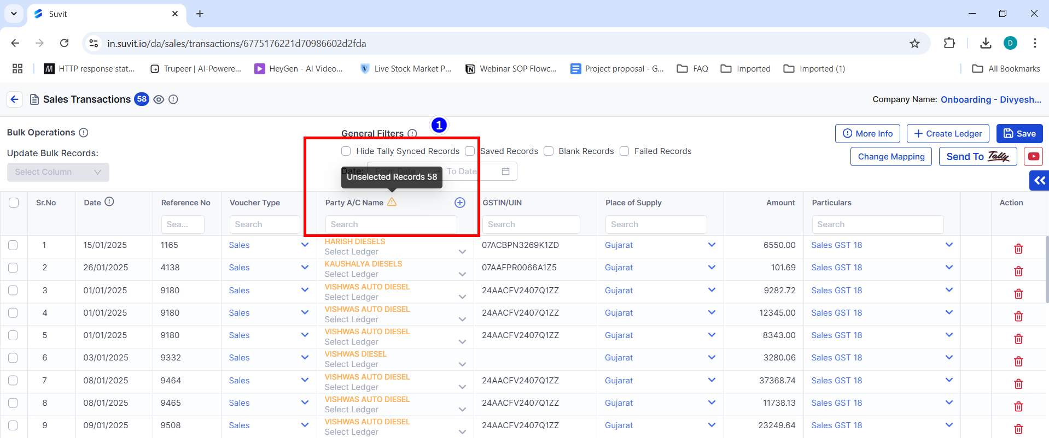Click the Date column info icon

(x=109, y=202)
